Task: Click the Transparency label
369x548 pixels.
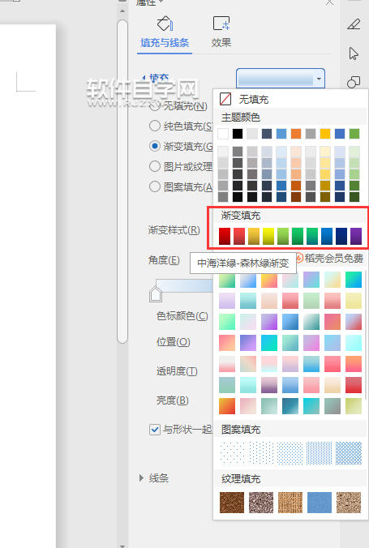Action: (x=177, y=371)
